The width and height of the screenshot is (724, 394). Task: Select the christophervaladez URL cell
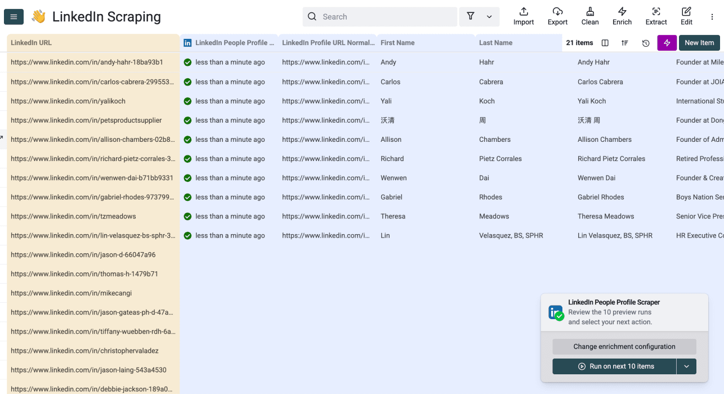93,351
